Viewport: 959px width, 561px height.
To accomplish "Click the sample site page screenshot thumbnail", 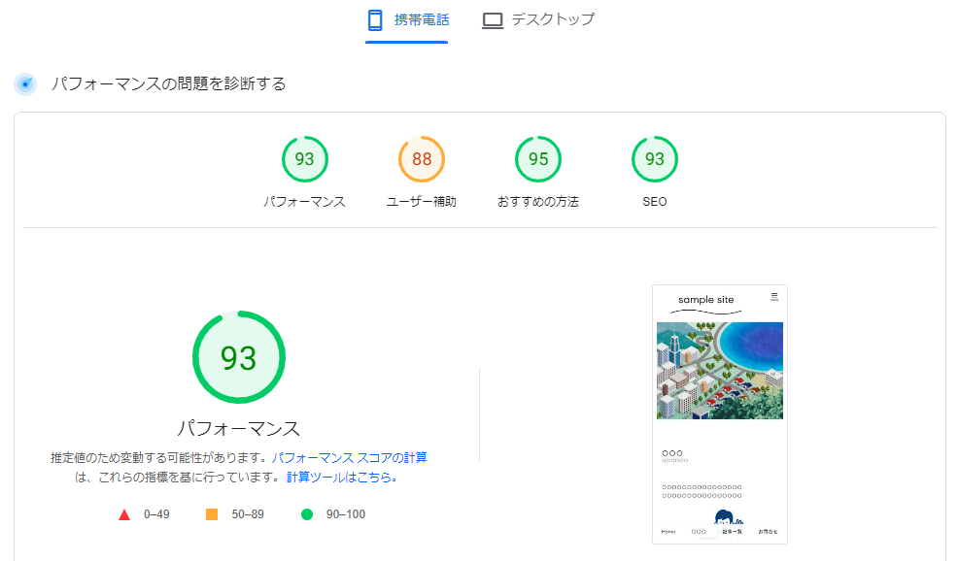I will [720, 414].
